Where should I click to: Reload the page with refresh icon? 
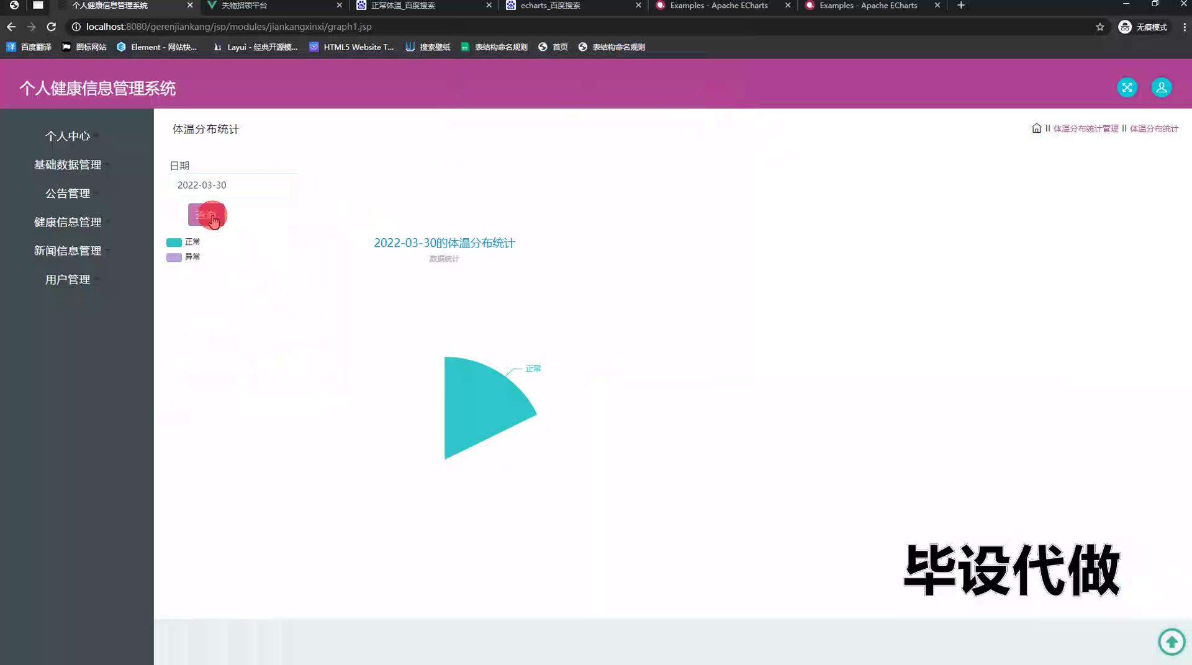pyautogui.click(x=52, y=27)
